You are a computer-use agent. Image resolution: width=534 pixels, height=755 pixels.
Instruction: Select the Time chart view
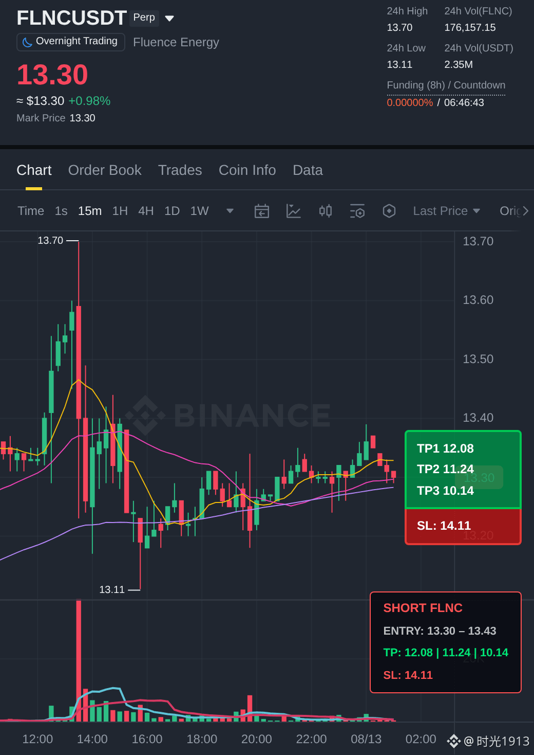(31, 211)
